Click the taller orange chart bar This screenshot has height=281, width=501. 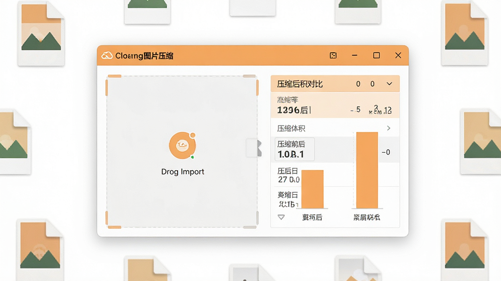[x=367, y=170]
